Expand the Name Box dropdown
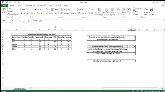The height and width of the screenshot is (92, 165). (x=13, y=21)
